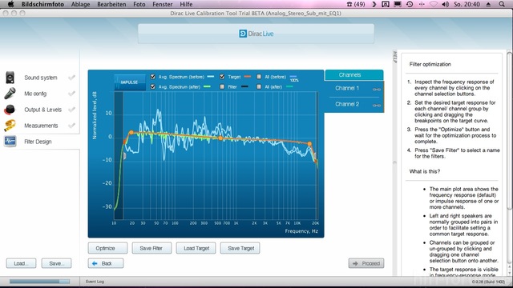Open the Fenster menu
513x288 pixels.
click(x=163, y=4)
